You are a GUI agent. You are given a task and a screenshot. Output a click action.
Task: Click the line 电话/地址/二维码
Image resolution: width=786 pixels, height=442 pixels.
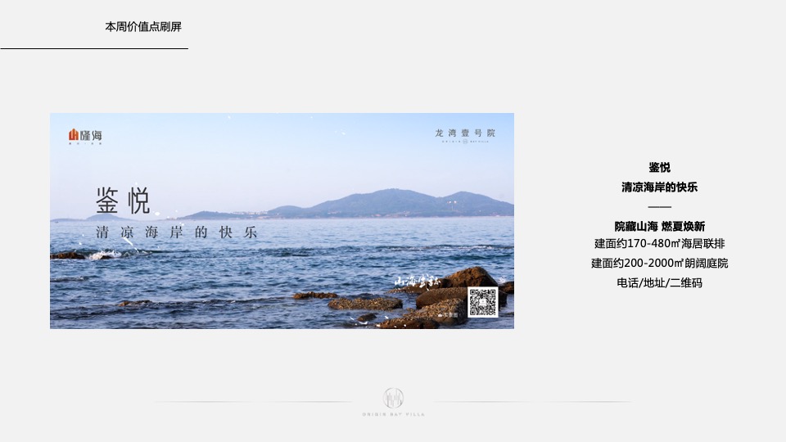tap(659, 283)
